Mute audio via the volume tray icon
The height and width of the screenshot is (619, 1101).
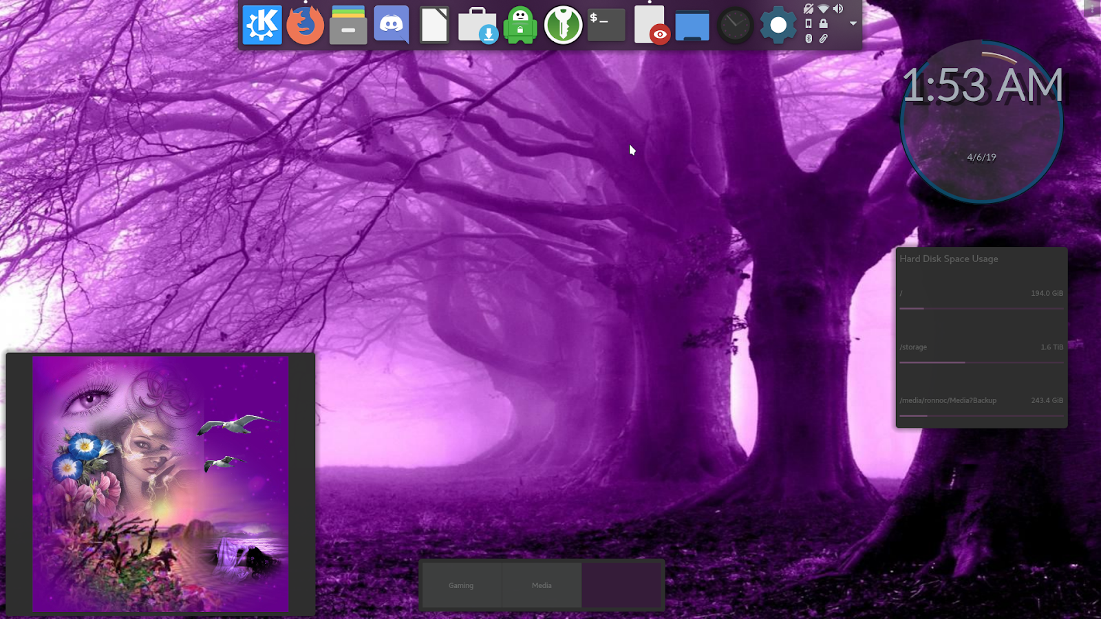[837, 8]
